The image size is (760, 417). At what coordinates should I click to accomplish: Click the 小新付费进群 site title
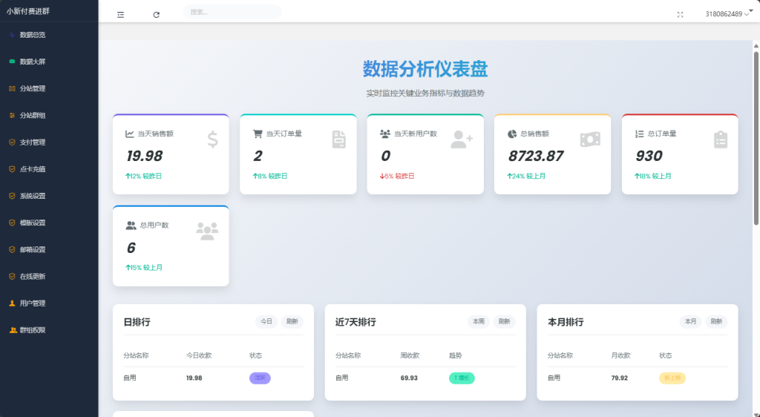28,11
